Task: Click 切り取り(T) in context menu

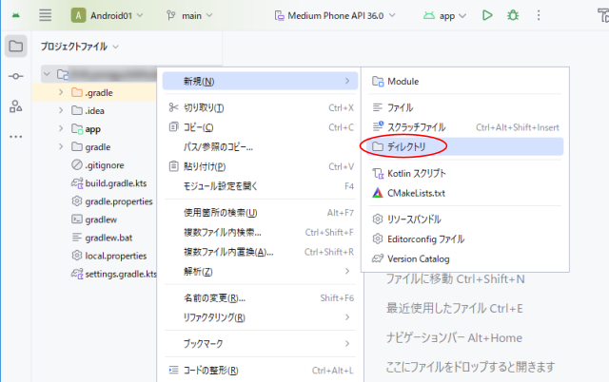Action: click(x=204, y=108)
